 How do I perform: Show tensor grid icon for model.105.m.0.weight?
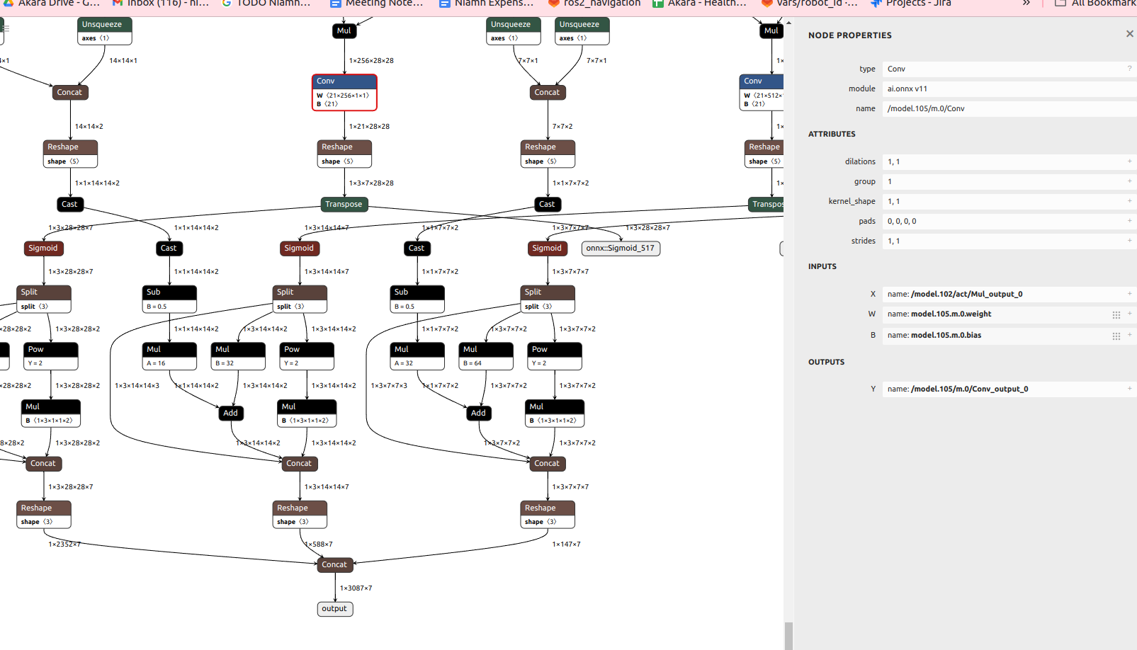pos(1116,315)
